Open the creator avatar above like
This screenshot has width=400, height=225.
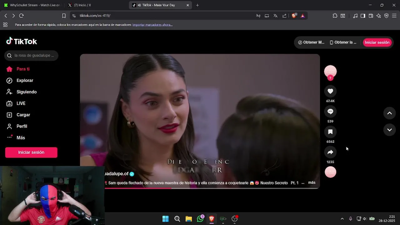(330, 72)
